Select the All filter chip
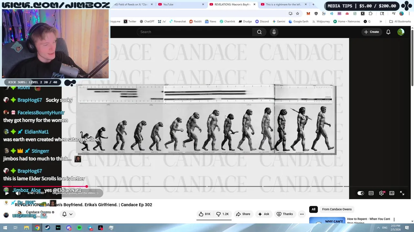 [313, 209]
